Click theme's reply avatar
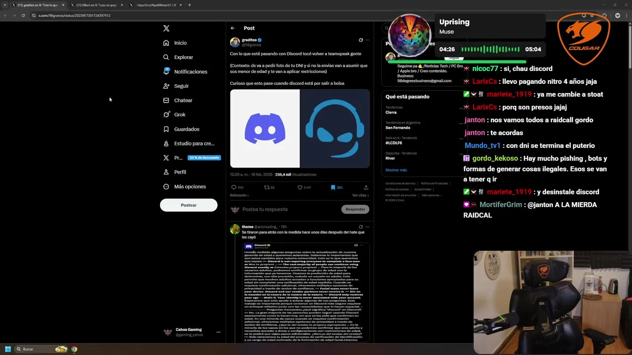 (x=235, y=229)
